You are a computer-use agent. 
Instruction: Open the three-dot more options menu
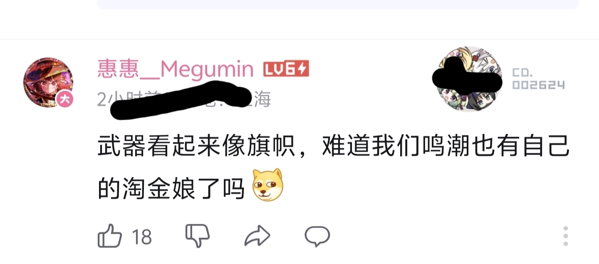[x=565, y=236]
